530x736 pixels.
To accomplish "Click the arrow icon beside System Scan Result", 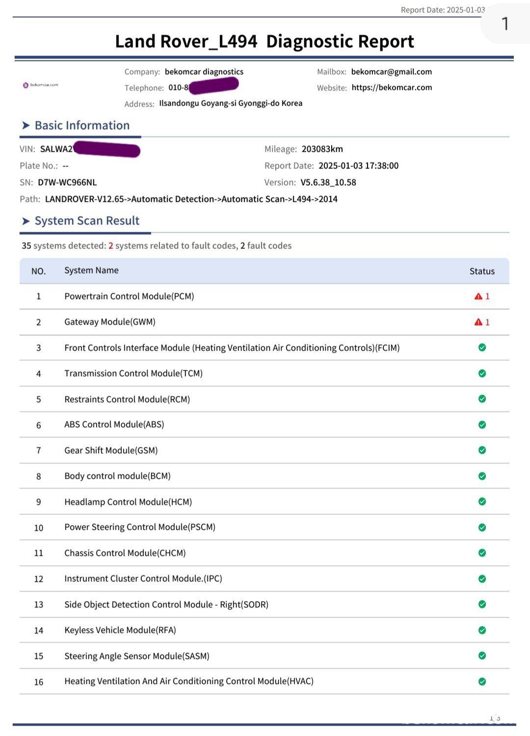I will (26, 221).
